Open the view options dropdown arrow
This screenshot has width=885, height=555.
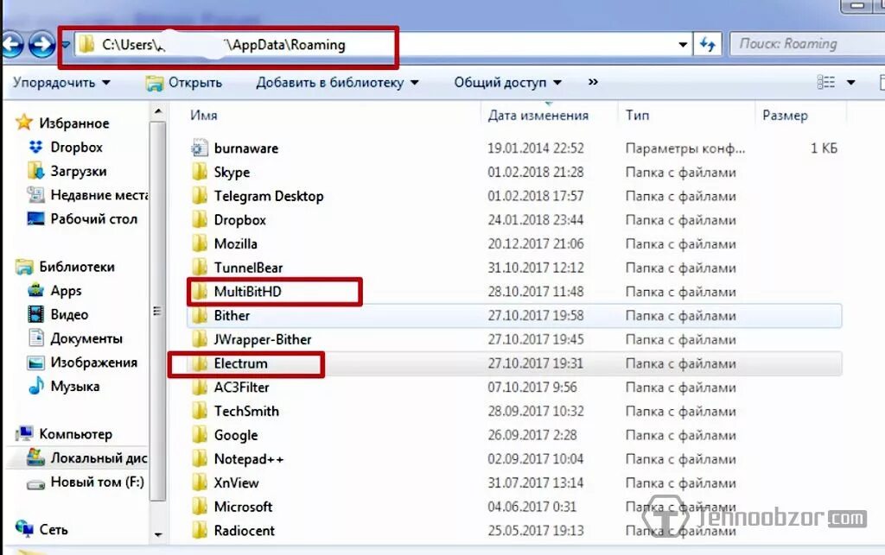(x=850, y=83)
